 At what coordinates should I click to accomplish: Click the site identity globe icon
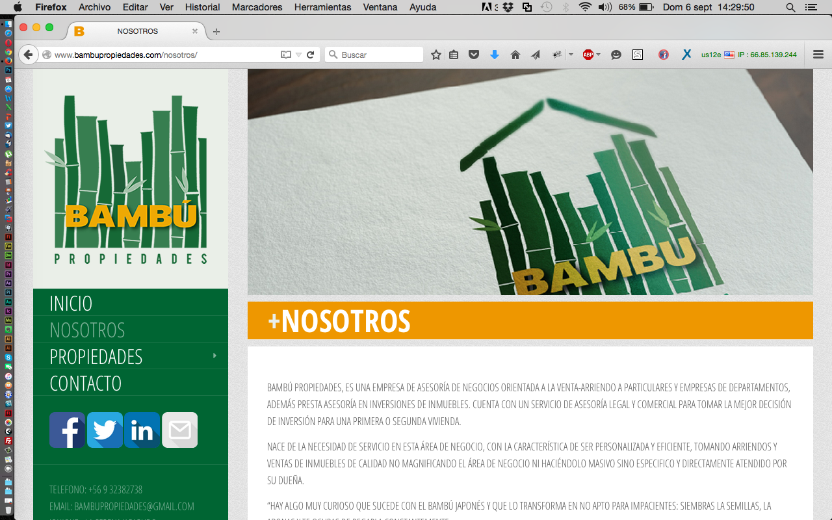pos(47,55)
